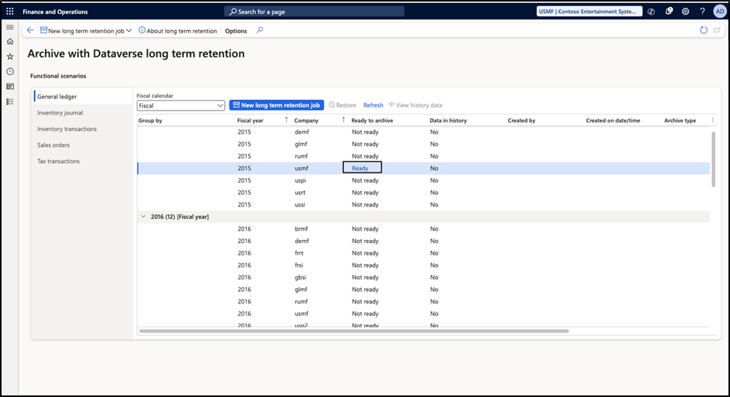The image size is (730, 397).
Task: Open the Fiscal calendar dropdown
Action: click(180, 105)
